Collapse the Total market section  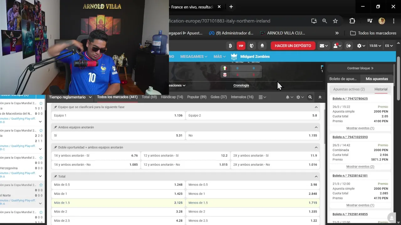coord(316,177)
